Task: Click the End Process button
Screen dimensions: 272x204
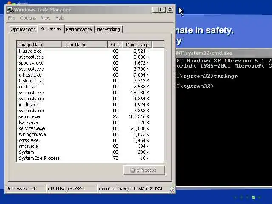Action: pos(144,170)
